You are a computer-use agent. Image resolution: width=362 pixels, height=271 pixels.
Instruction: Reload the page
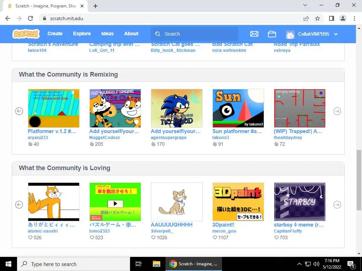[x=30, y=18]
